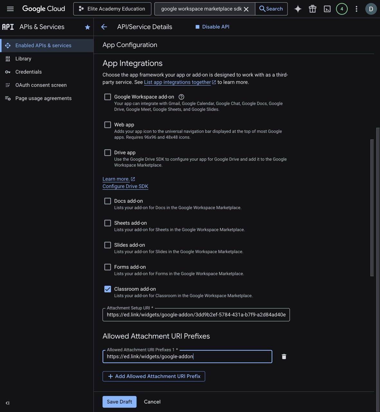Open notifications showing count of 4
This screenshot has height=412, width=380.
coord(341,9)
